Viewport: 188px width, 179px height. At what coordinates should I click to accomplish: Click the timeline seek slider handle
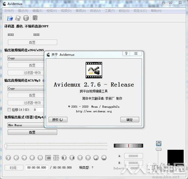pyautogui.click(x=6, y=146)
